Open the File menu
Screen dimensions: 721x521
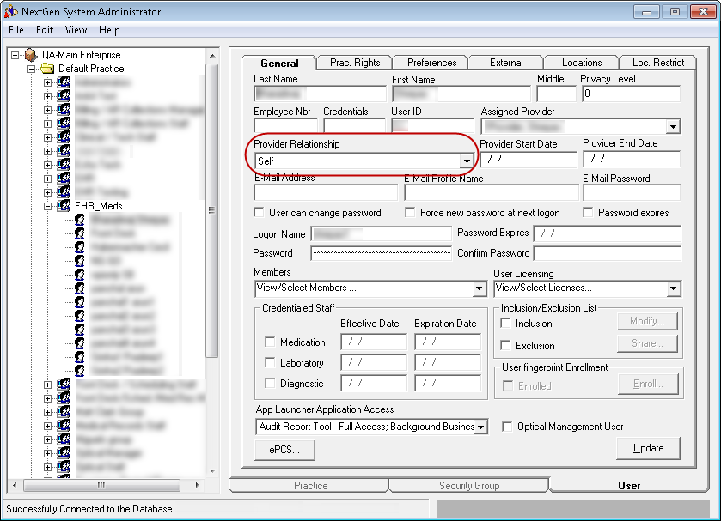tap(16, 30)
